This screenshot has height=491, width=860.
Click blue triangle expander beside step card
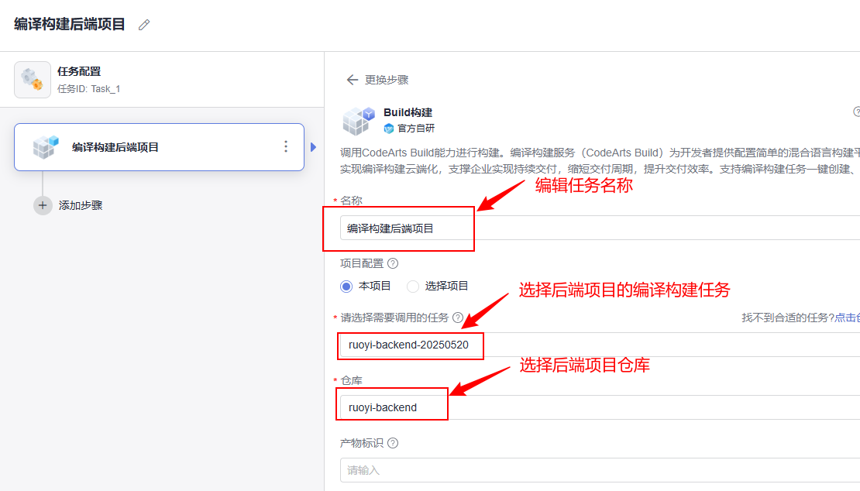313,147
